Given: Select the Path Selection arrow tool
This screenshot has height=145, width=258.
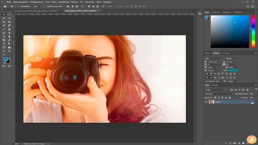Looking at the screenshot, I should click(x=9, y=44).
